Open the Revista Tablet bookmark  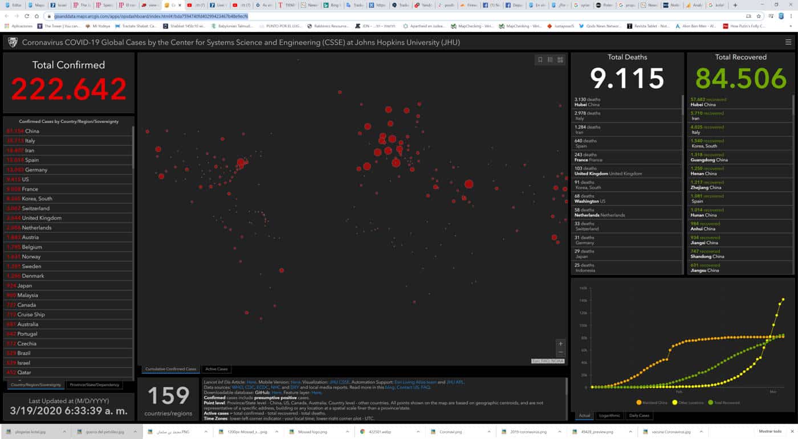(648, 26)
